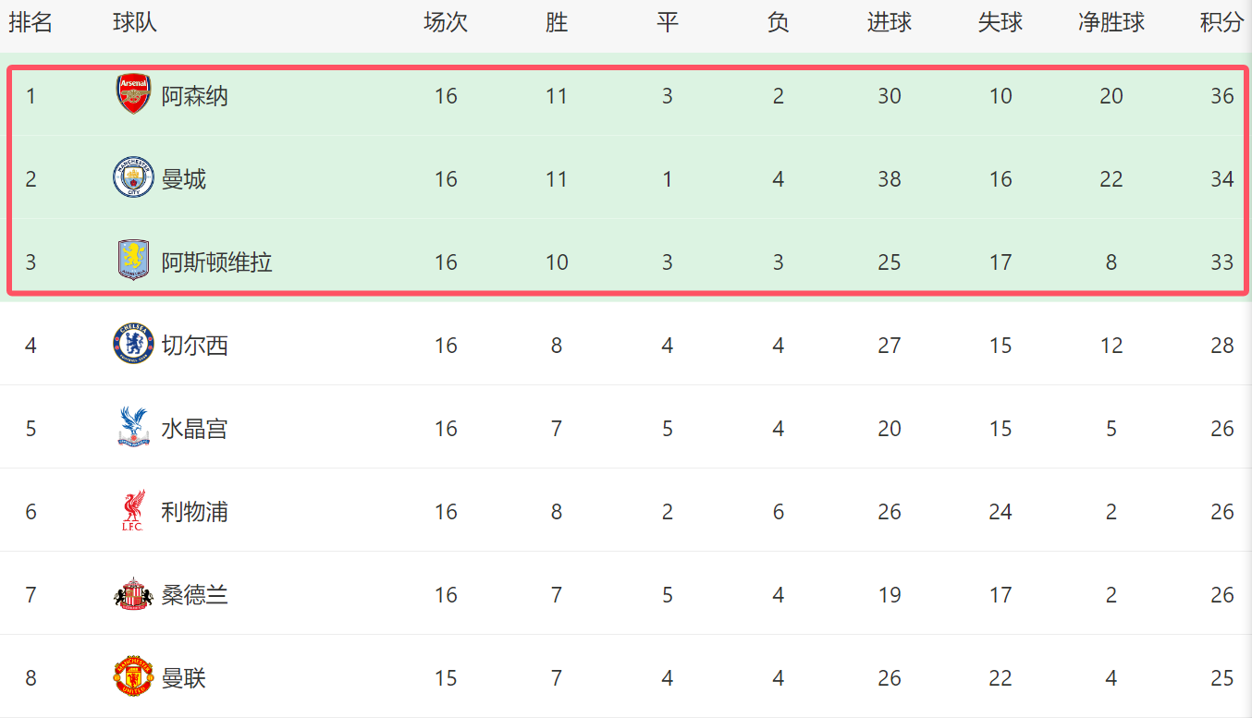The height and width of the screenshot is (718, 1252).
Task: Click the Manchester City club crest
Action: click(x=133, y=178)
